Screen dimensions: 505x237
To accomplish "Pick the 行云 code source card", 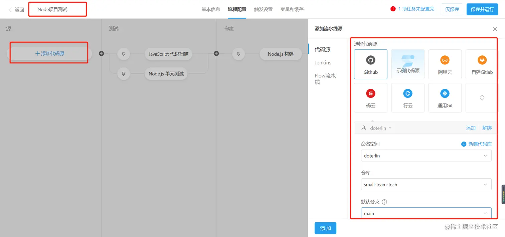I will pyautogui.click(x=408, y=97).
